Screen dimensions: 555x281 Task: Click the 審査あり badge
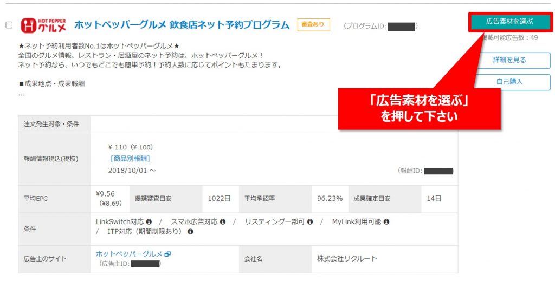tap(313, 24)
